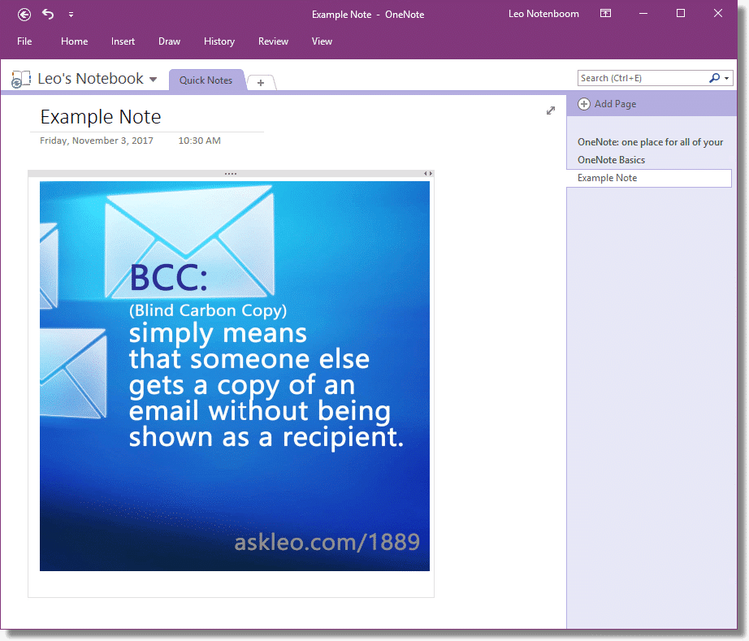Select the BCC email image in note
Image resolution: width=749 pixels, height=641 pixels.
(x=235, y=376)
